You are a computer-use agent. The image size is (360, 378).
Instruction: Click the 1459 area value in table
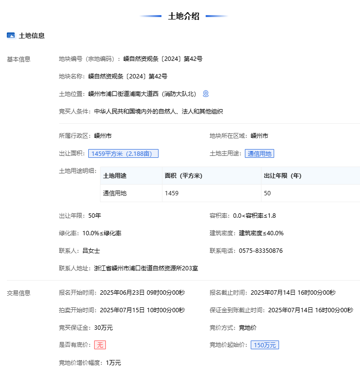point(172,193)
